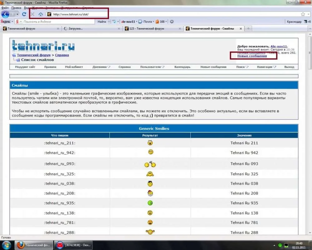Open the back/forward history dropdown arrow
Image resolution: width=312 pixels, height=250 pixels.
tap(17, 14)
